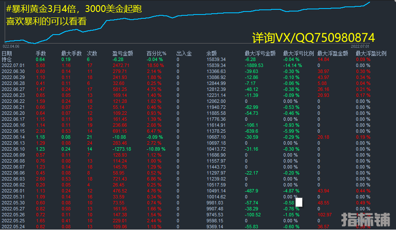Select the 最大手数 column header
This screenshot has width=396, height=230.
point(71,53)
